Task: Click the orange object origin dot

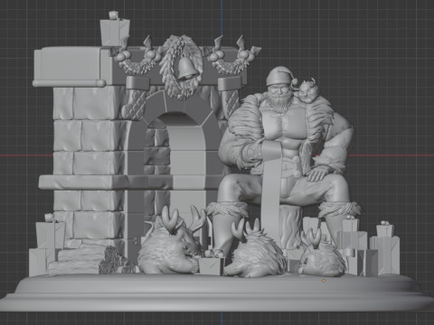Action: 324,281
